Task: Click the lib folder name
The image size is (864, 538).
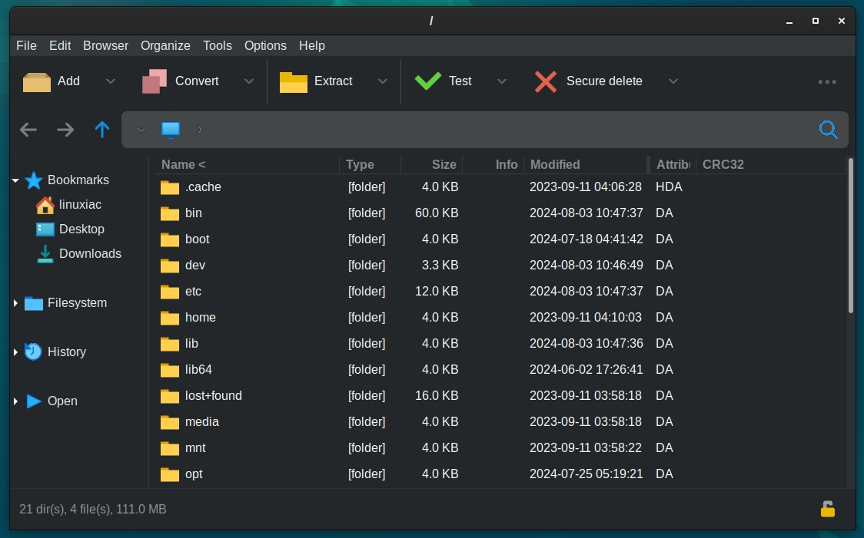Action: [191, 344]
